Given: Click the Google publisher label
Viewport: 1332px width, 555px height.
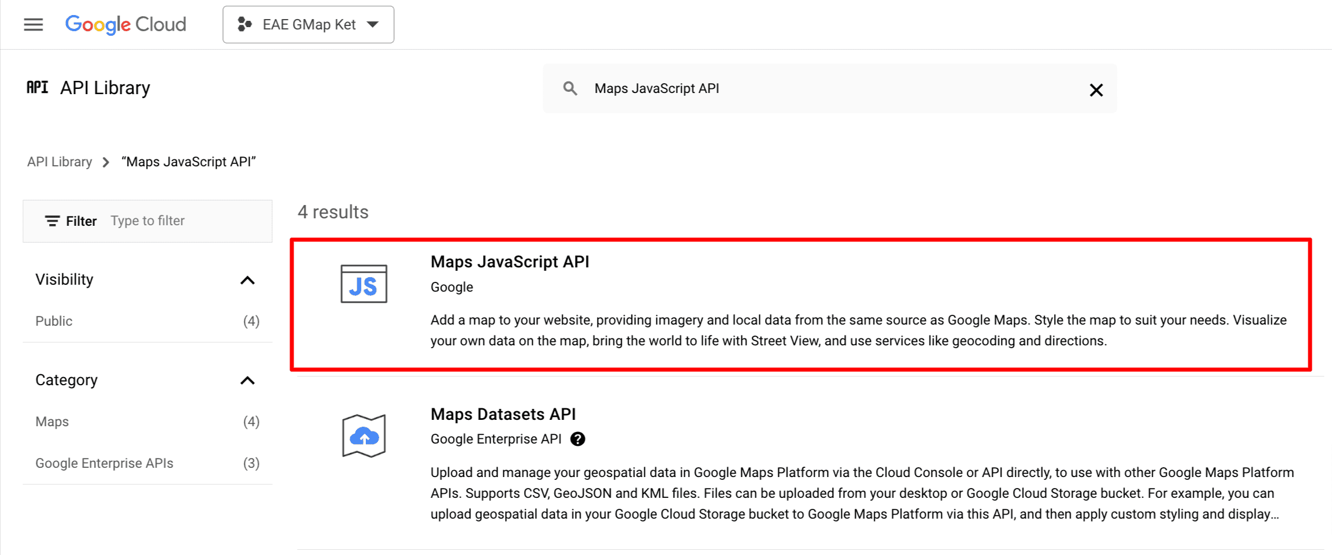Looking at the screenshot, I should pos(452,287).
